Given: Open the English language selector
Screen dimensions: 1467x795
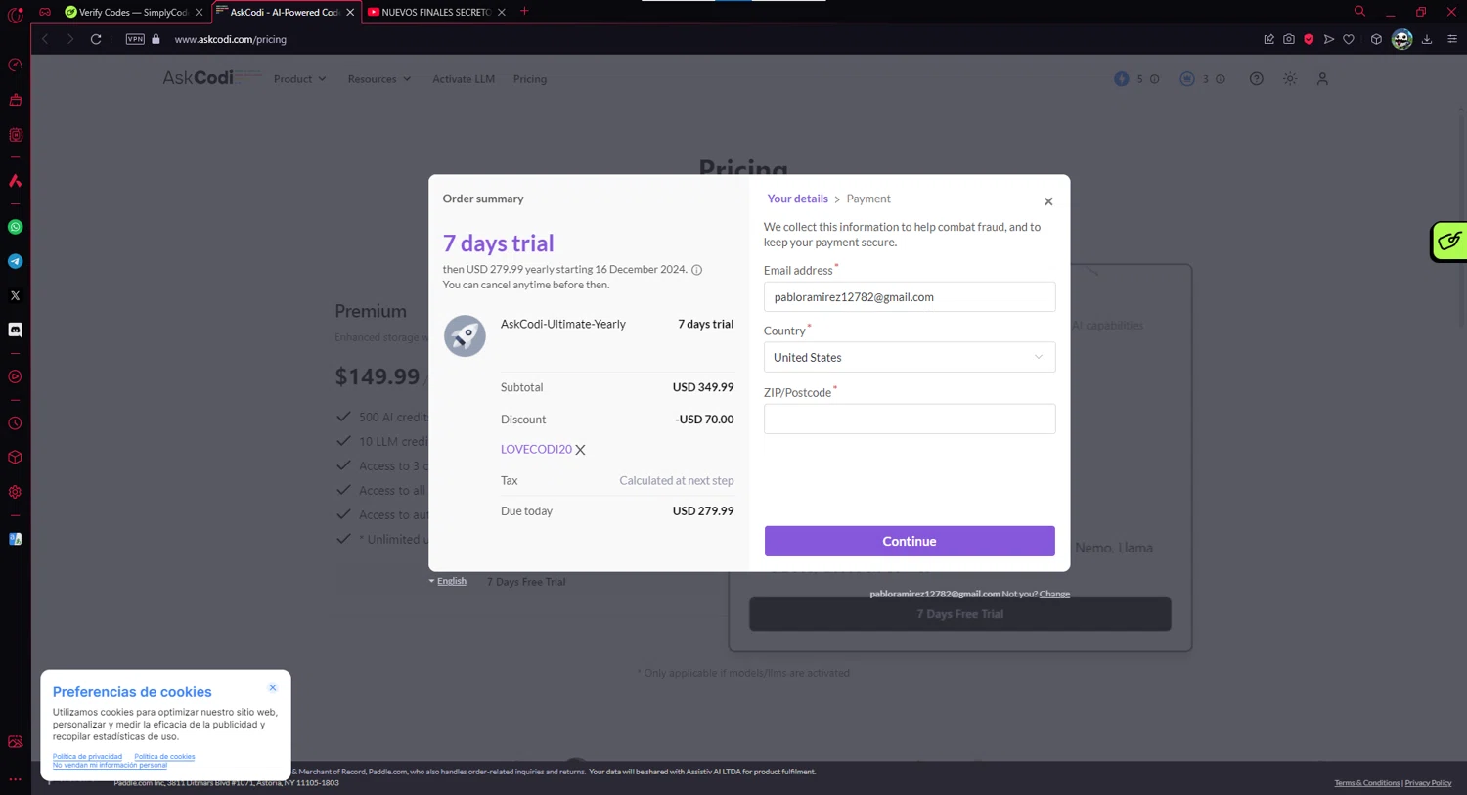Looking at the screenshot, I should click(448, 581).
